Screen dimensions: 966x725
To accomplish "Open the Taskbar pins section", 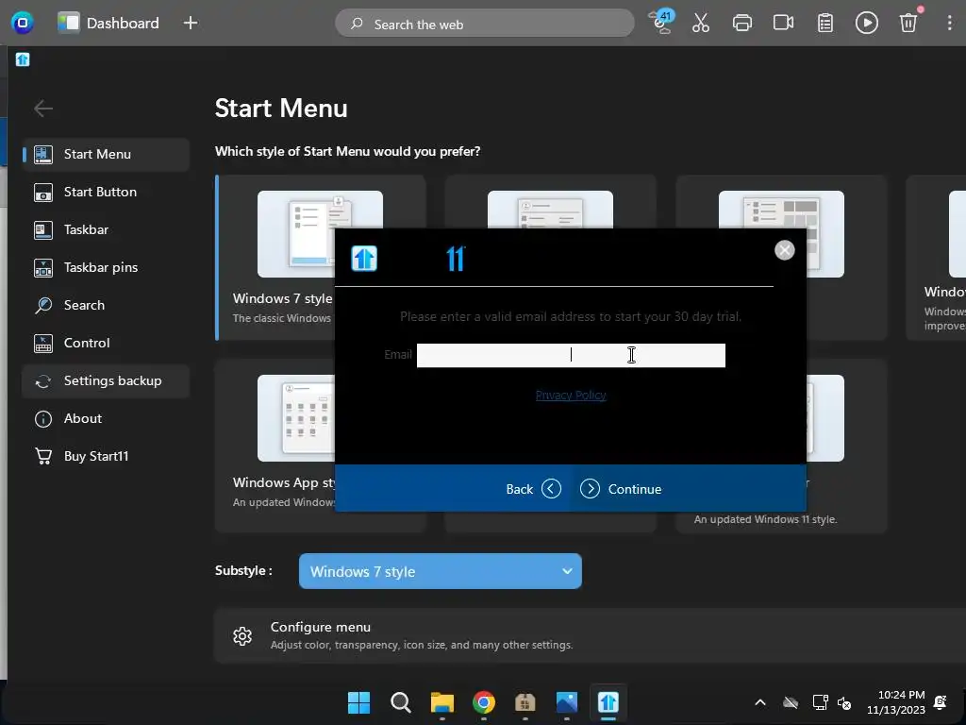I will click(x=106, y=267).
